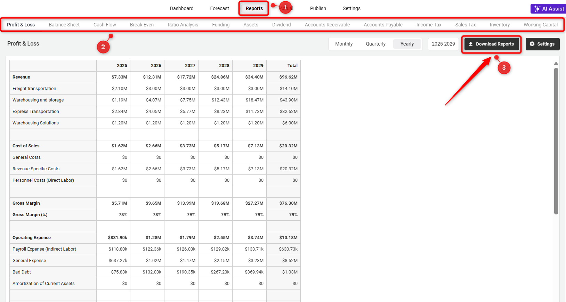This screenshot has height=302, width=566.
Task: Switch to Accounts Receivable tab
Action: [x=327, y=25]
